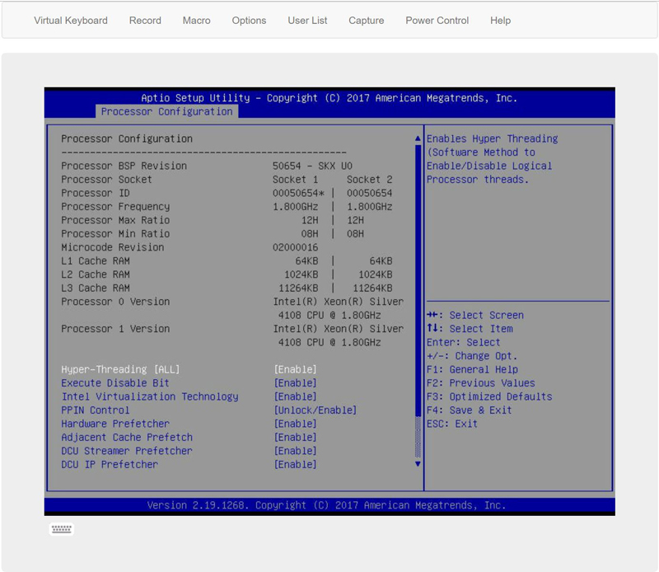
Task: Change the PPIN Control Unlock/Enable value
Action: [x=315, y=410]
